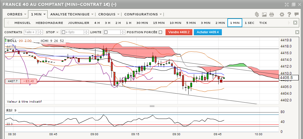Image resolution: width=303 pixels, height=139 pixels.
Task: Save chart as image icon
Action: [x=264, y=14]
